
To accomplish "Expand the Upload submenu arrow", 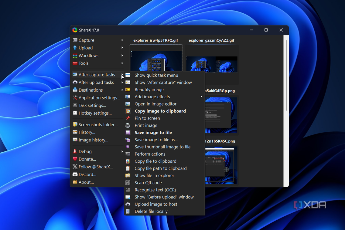I will click(x=122, y=48).
